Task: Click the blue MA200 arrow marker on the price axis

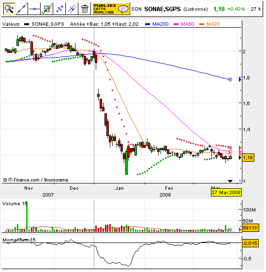Action: click(240, 80)
